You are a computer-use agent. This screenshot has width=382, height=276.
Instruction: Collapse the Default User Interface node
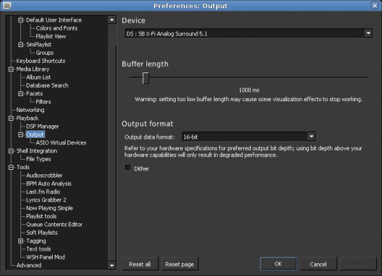pos(21,20)
